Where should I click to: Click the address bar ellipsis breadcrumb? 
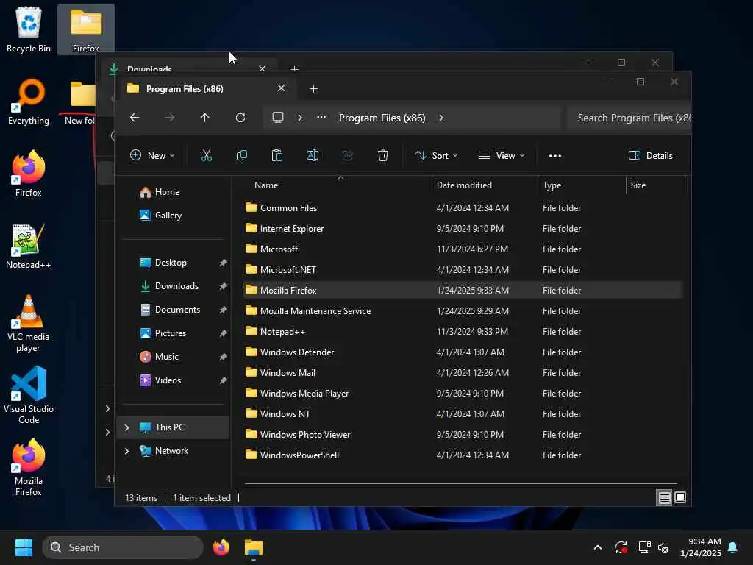point(321,117)
